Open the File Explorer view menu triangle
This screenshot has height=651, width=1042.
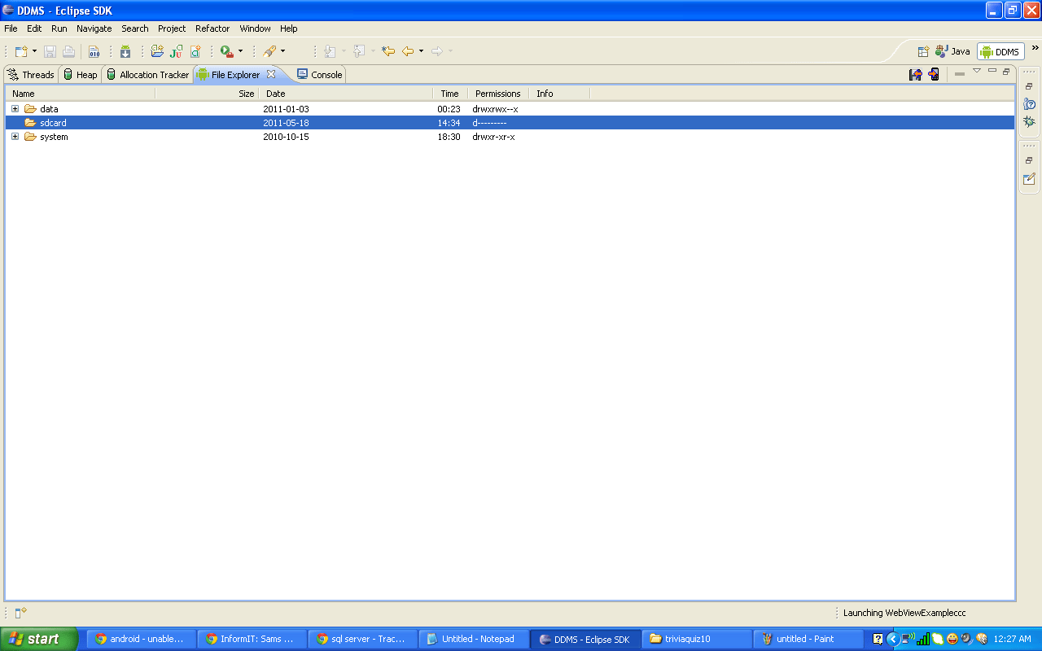[x=977, y=71]
